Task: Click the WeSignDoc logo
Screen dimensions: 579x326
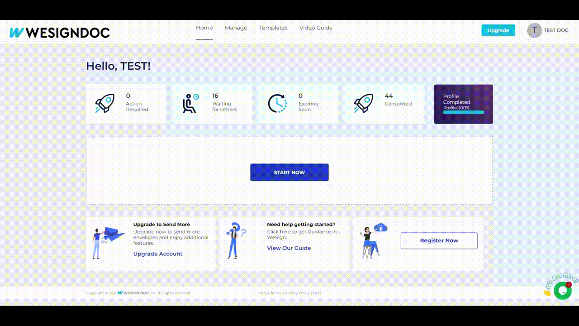Action: [x=59, y=33]
